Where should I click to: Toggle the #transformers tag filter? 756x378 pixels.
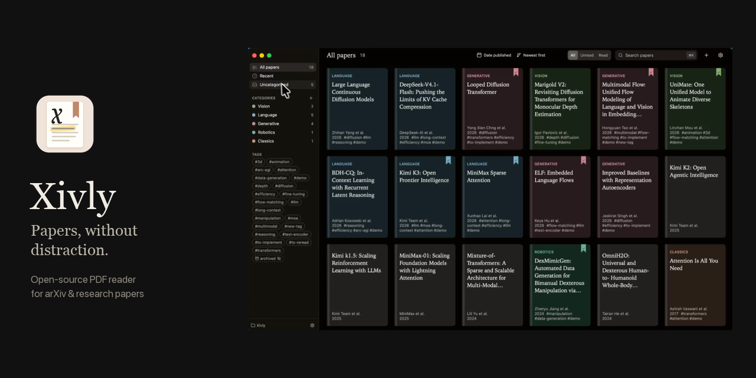pos(268,250)
